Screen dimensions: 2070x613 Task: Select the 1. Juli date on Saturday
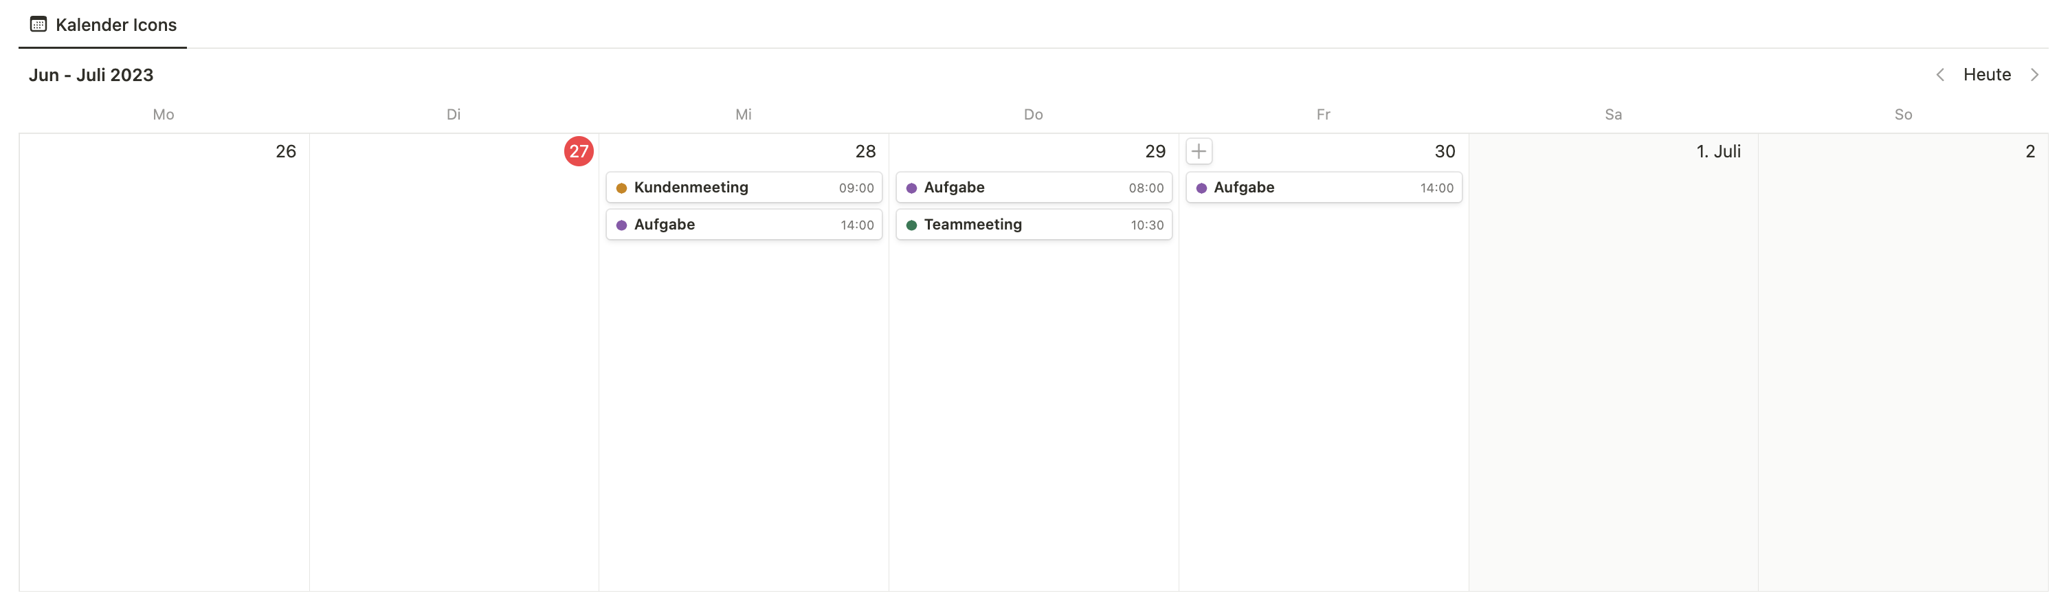[1718, 151]
